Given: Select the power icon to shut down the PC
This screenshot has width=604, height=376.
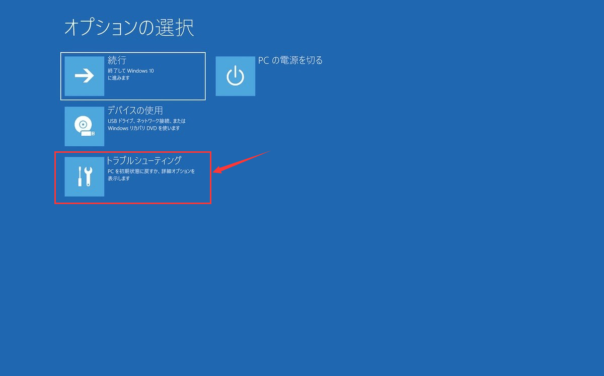Looking at the screenshot, I should 235,75.
